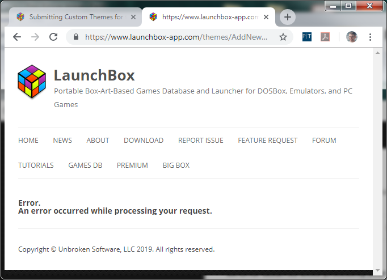Click the LaunchBox site title

94,75
